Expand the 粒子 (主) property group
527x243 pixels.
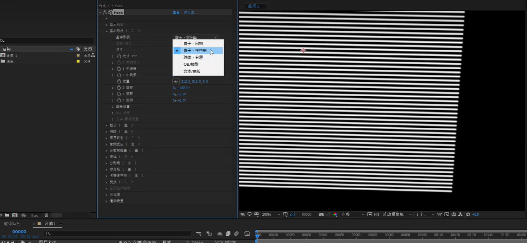click(106, 125)
